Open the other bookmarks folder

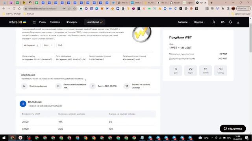click(241, 14)
